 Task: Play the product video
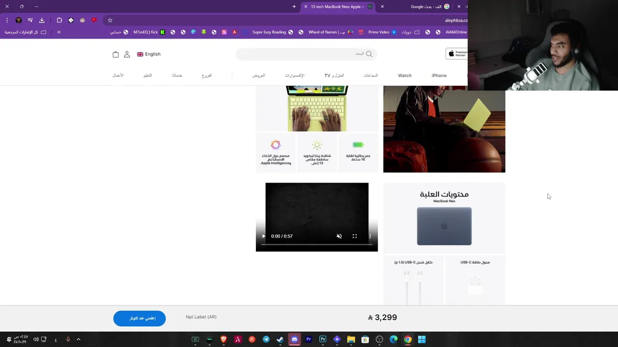pos(263,236)
